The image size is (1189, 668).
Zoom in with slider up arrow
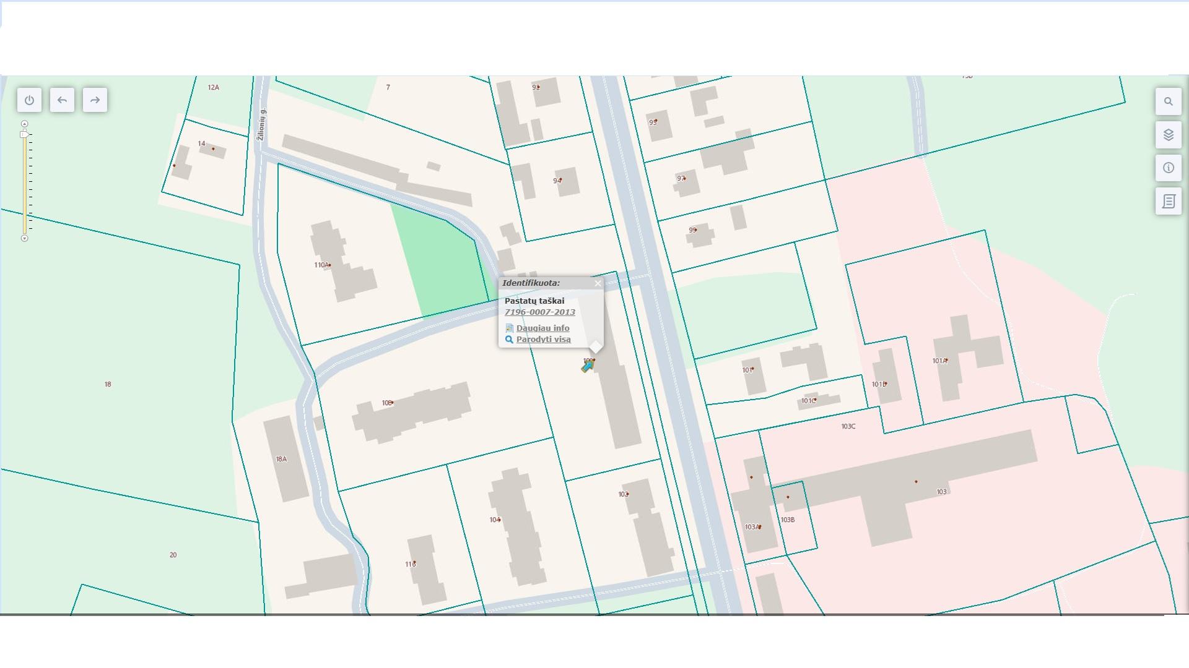point(25,124)
